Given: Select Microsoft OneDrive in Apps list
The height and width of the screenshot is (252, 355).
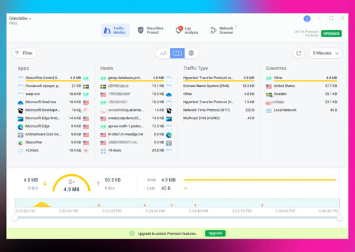Looking at the screenshot, I should coord(41,102).
